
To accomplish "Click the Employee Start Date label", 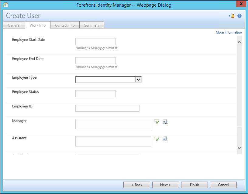I will pyautogui.click(x=29, y=40).
